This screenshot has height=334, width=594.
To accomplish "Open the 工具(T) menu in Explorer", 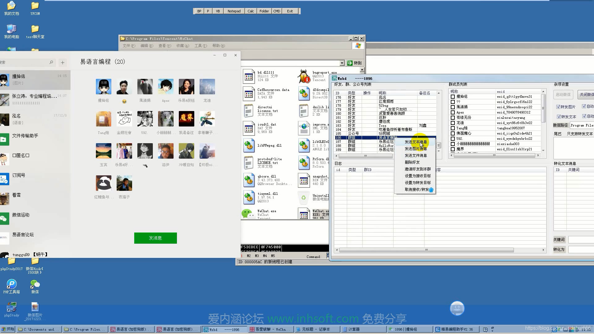I will [x=200, y=46].
